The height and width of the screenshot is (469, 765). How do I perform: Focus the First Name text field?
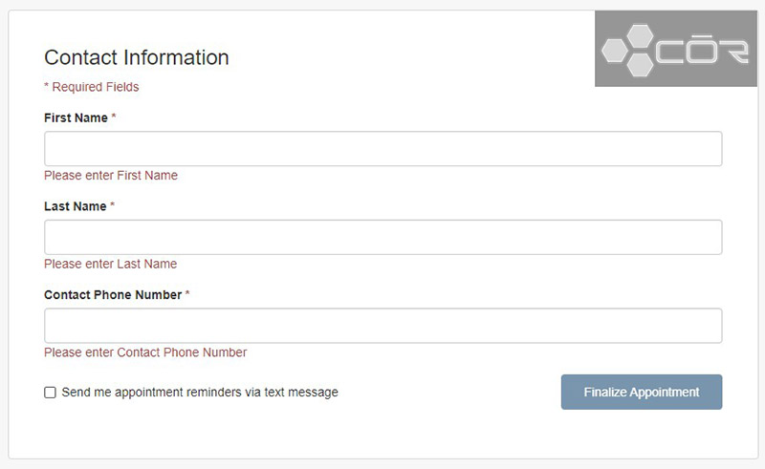coord(383,149)
